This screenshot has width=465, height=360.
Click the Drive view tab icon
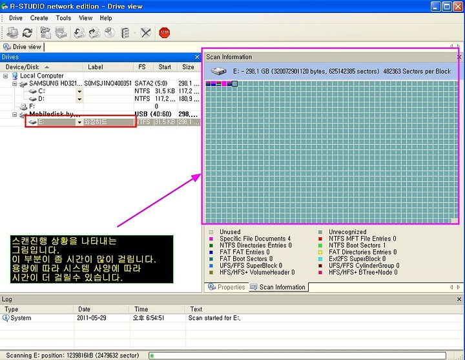(7, 47)
